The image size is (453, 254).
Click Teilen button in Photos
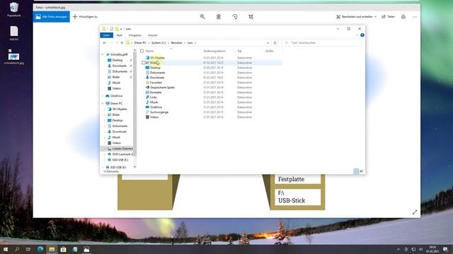click(388, 17)
